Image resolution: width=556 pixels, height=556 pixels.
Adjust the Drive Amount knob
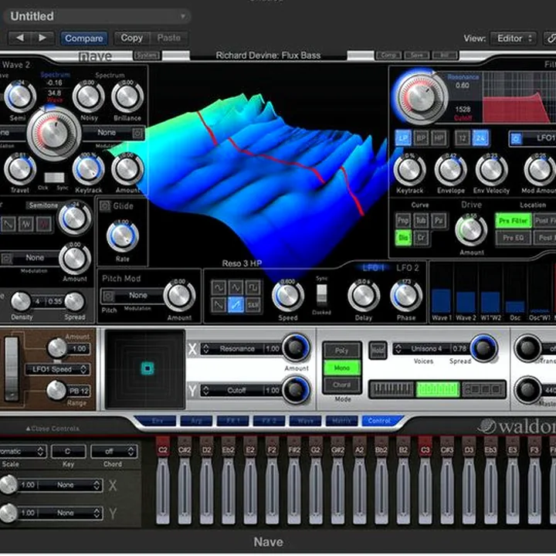(x=471, y=230)
